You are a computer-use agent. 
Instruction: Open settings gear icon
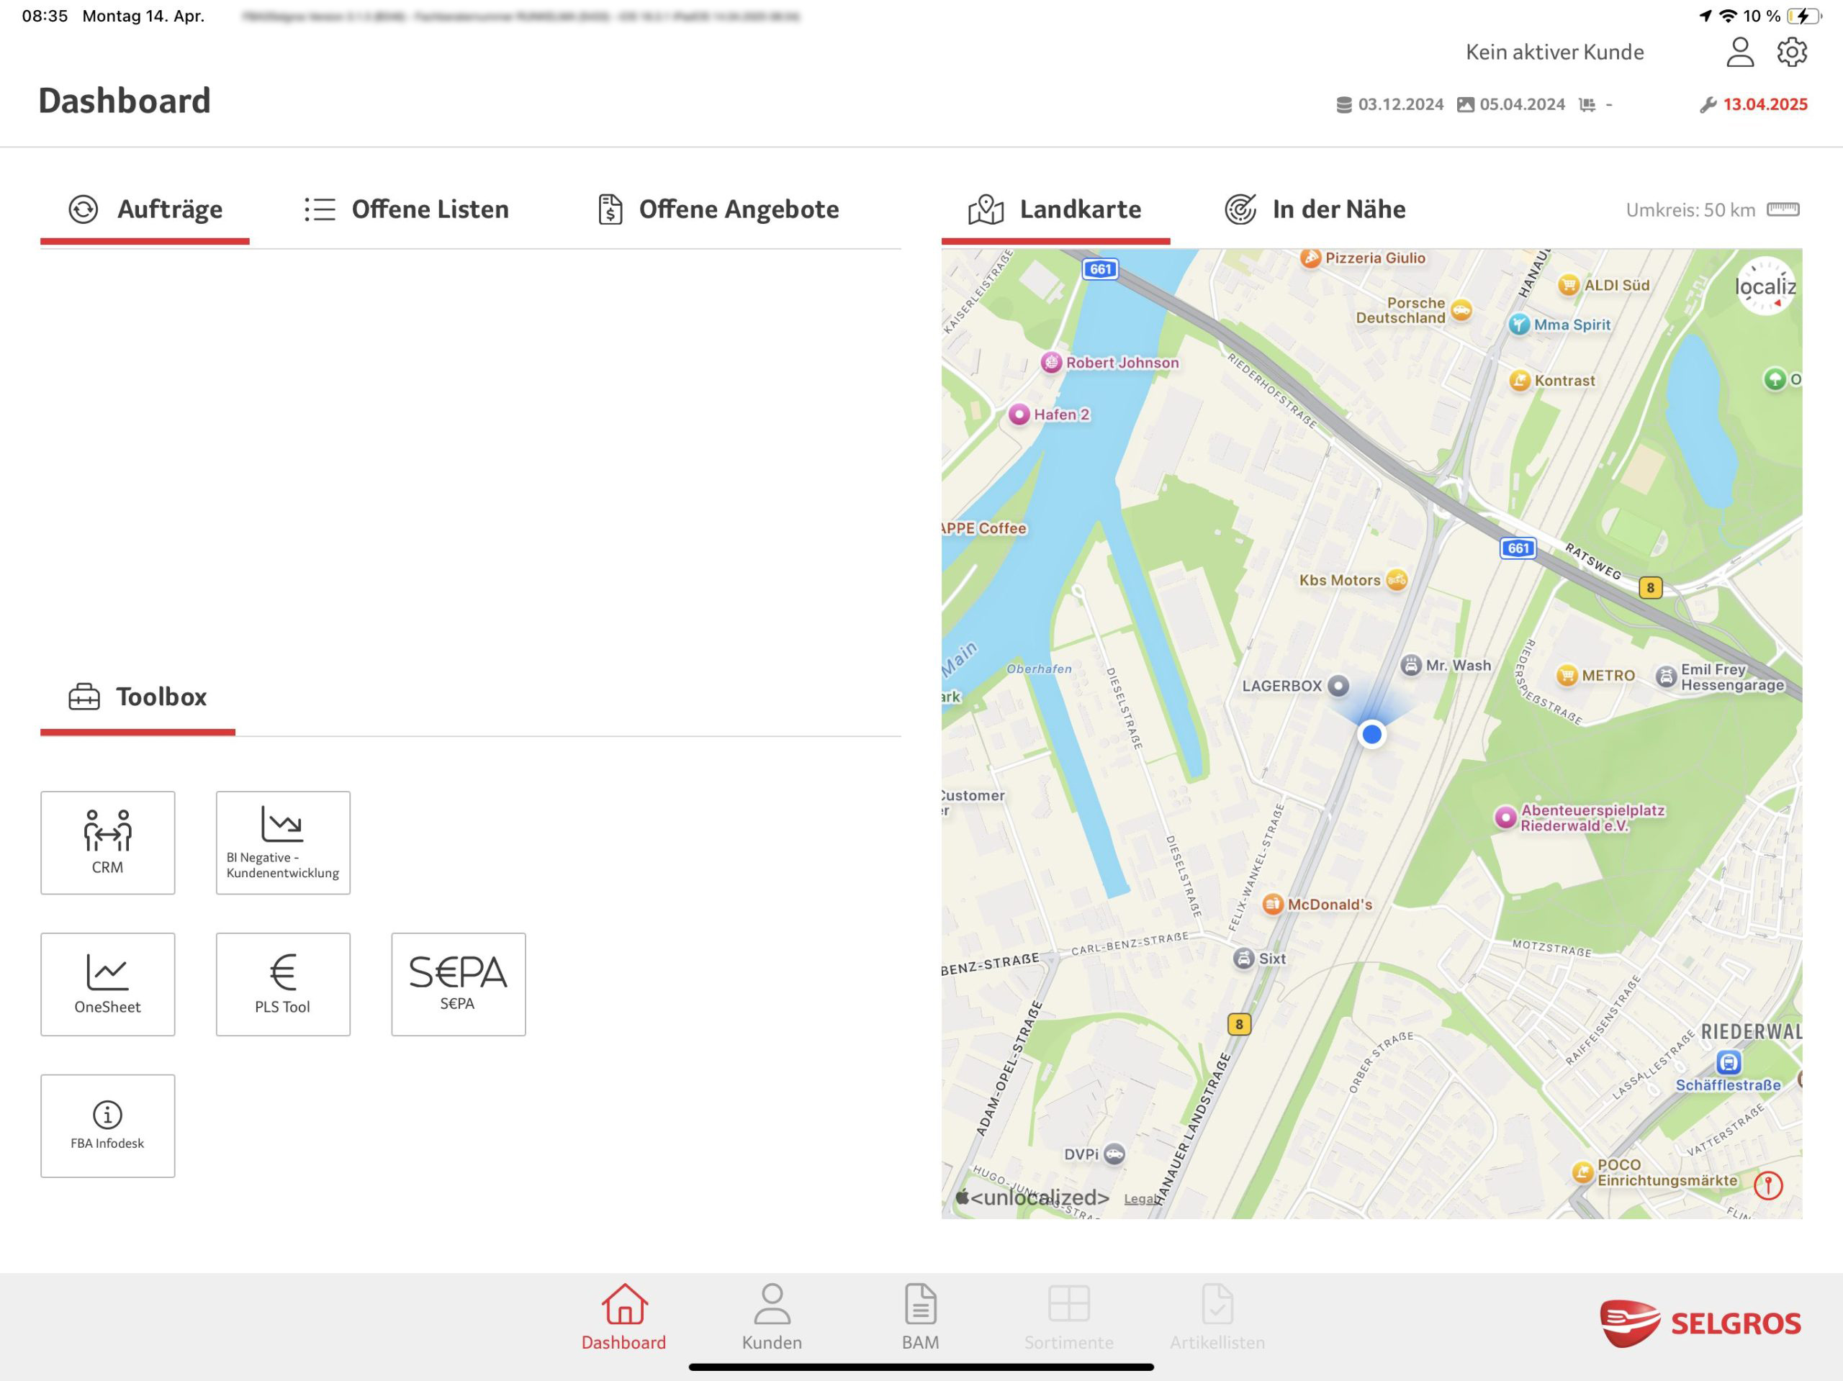[x=1791, y=52]
